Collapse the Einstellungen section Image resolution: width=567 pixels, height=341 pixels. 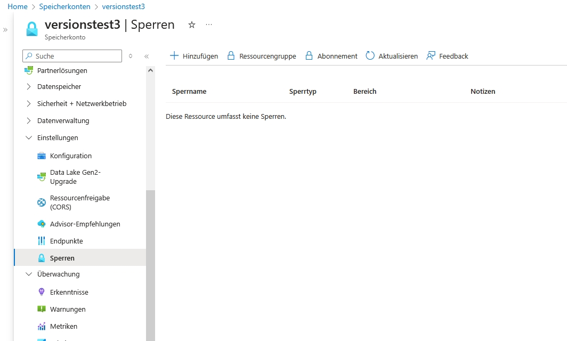pos(29,138)
